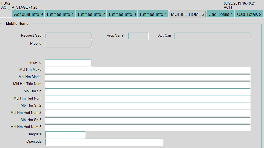Select the Prop Id text box
The image size is (264, 148).
click(x=68, y=44)
